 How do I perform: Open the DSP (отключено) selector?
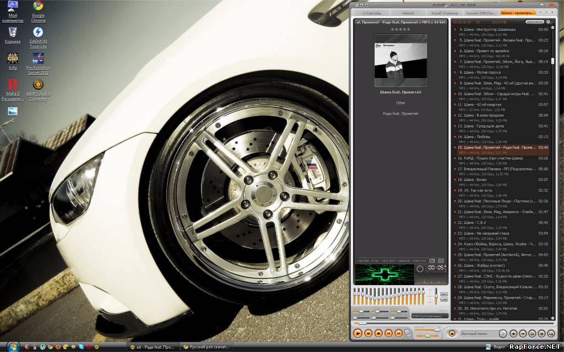[x=430, y=316]
